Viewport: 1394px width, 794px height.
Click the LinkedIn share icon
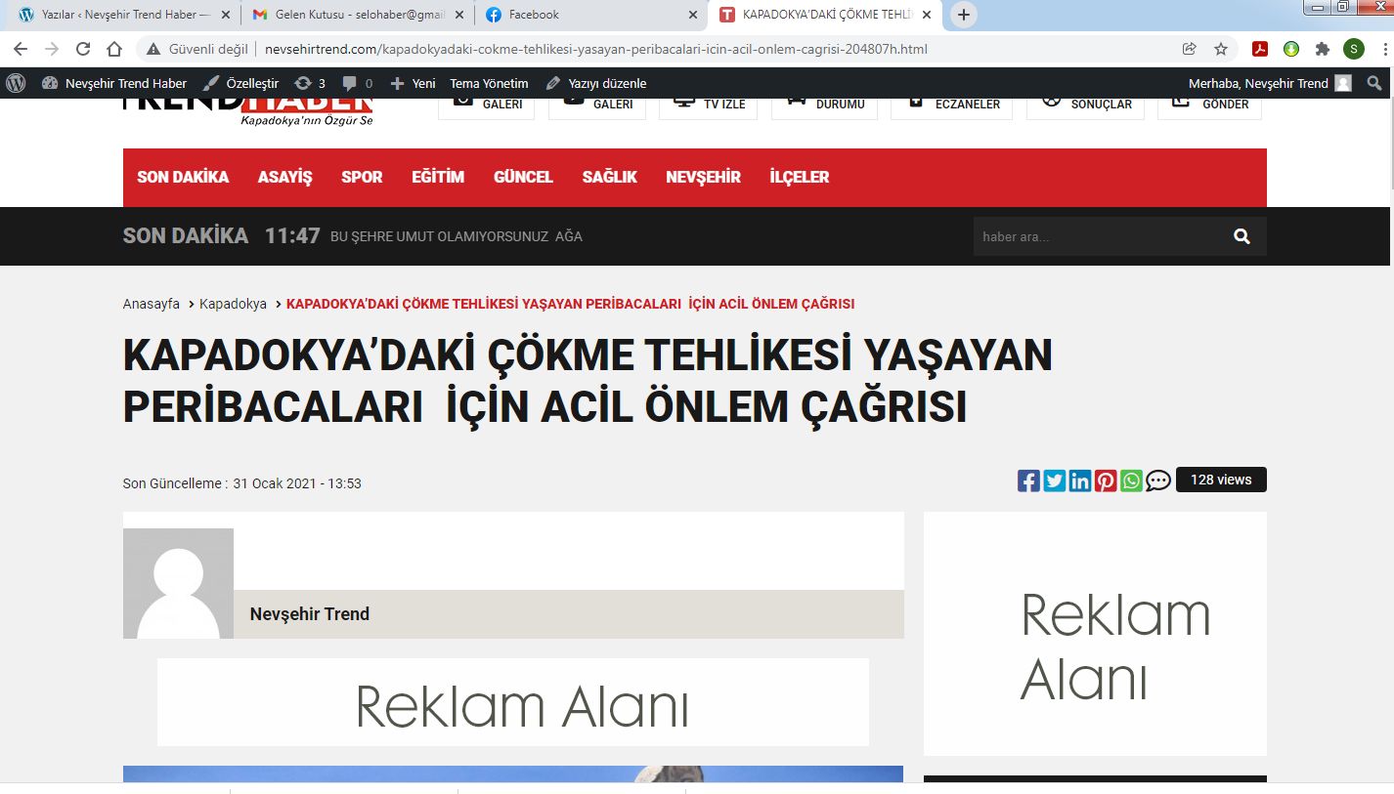click(x=1080, y=481)
